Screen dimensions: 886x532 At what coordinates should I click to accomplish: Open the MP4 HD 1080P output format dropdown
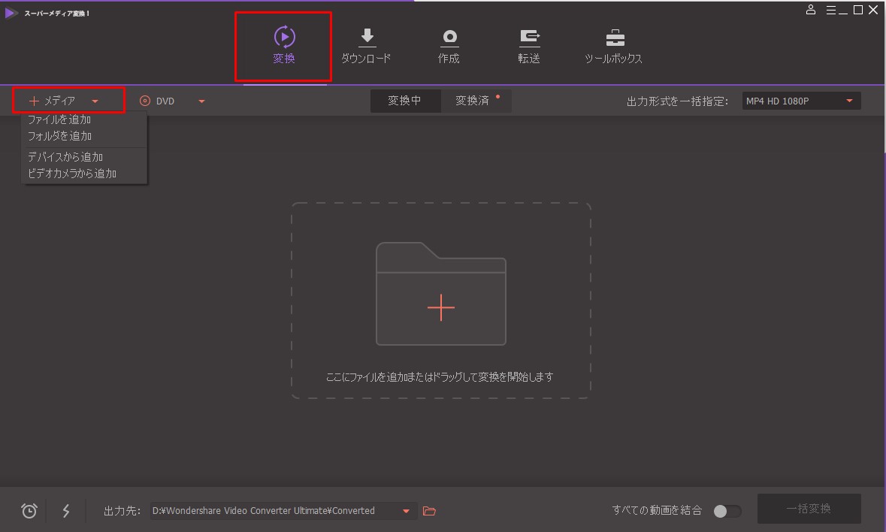click(x=800, y=101)
